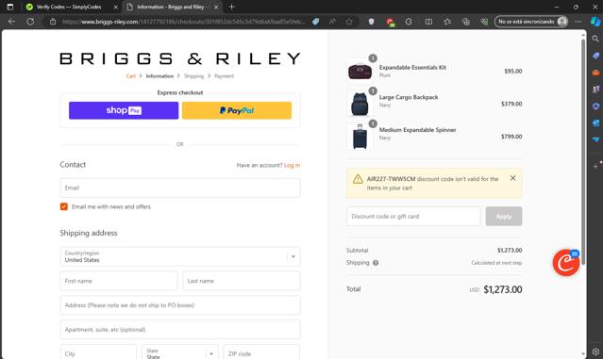Open Browser essentials heart icon

pyautogui.click(x=484, y=22)
